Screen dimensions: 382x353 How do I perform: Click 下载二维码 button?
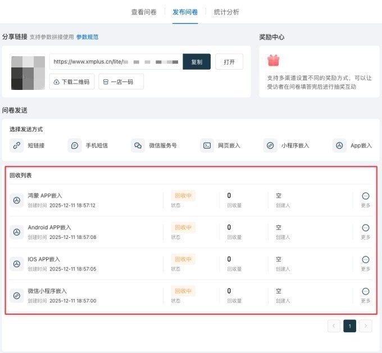[72, 82]
